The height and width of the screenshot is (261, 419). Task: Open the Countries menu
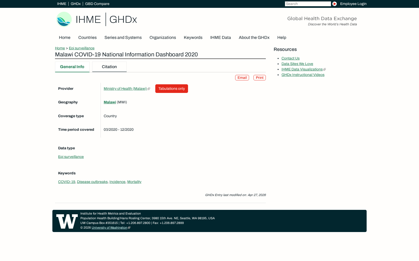[x=87, y=38]
